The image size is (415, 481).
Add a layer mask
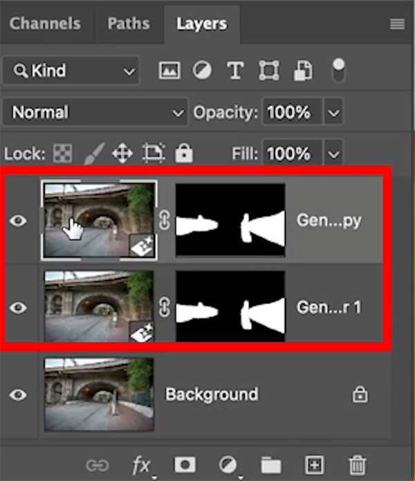[185, 465]
